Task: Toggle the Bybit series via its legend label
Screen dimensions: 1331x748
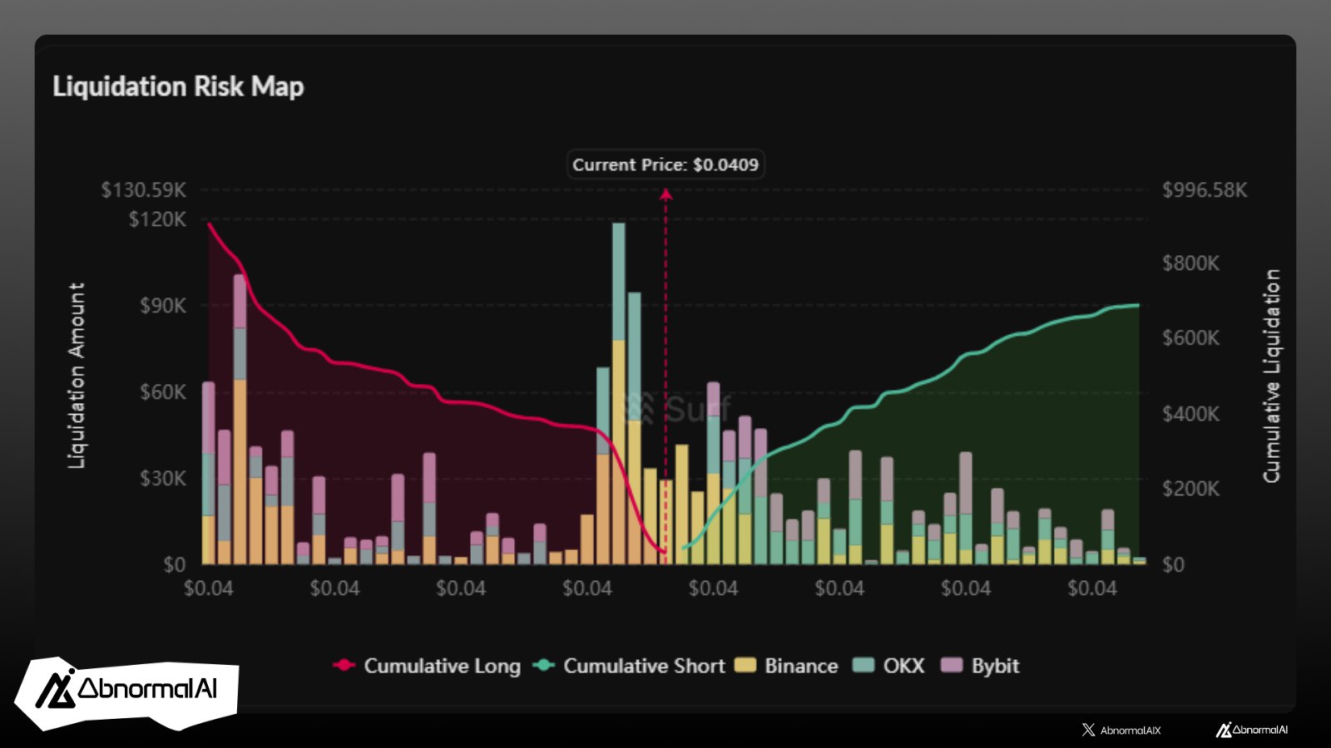Action: [x=995, y=666]
